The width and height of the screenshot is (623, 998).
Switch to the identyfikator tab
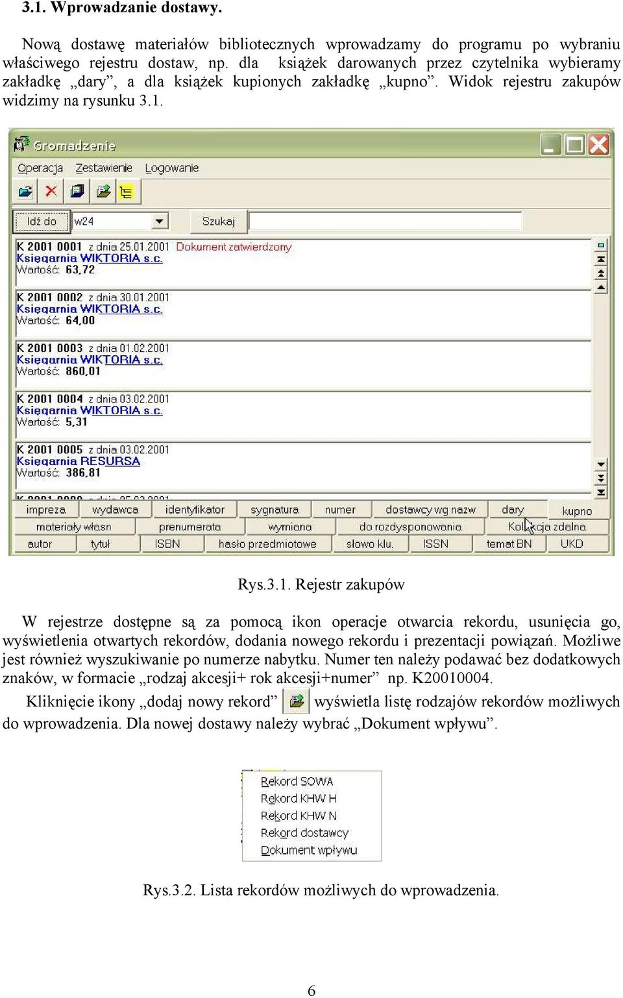(x=195, y=510)
